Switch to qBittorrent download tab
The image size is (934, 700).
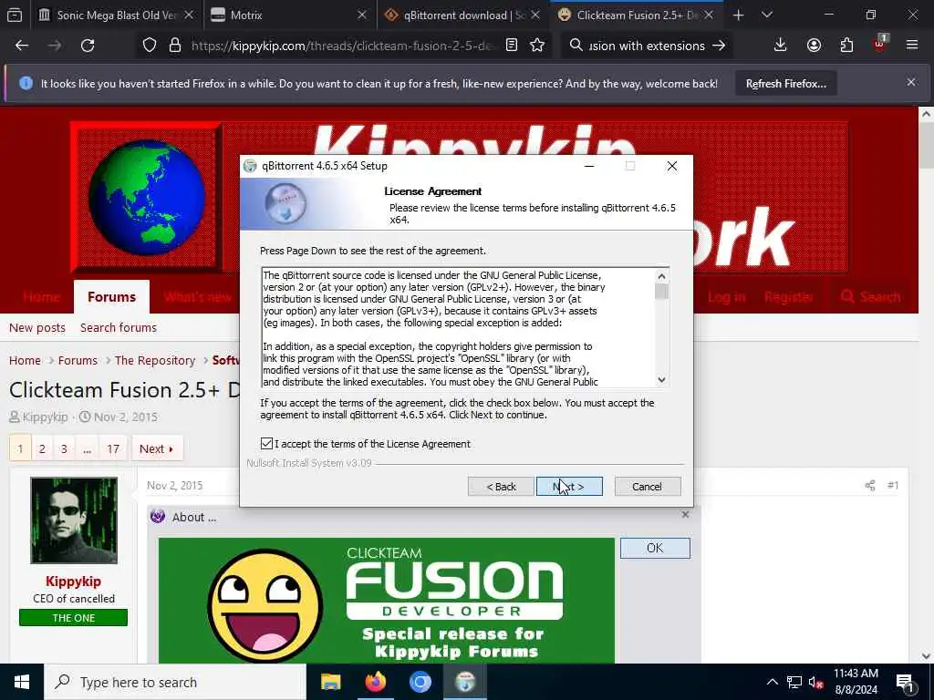coord(464,15)
